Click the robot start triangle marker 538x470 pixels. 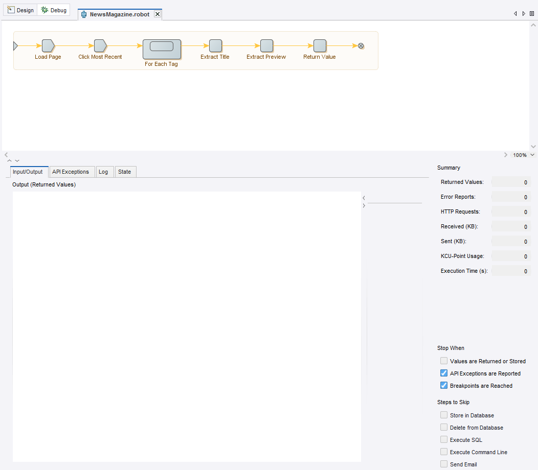[x=15, y=46]
